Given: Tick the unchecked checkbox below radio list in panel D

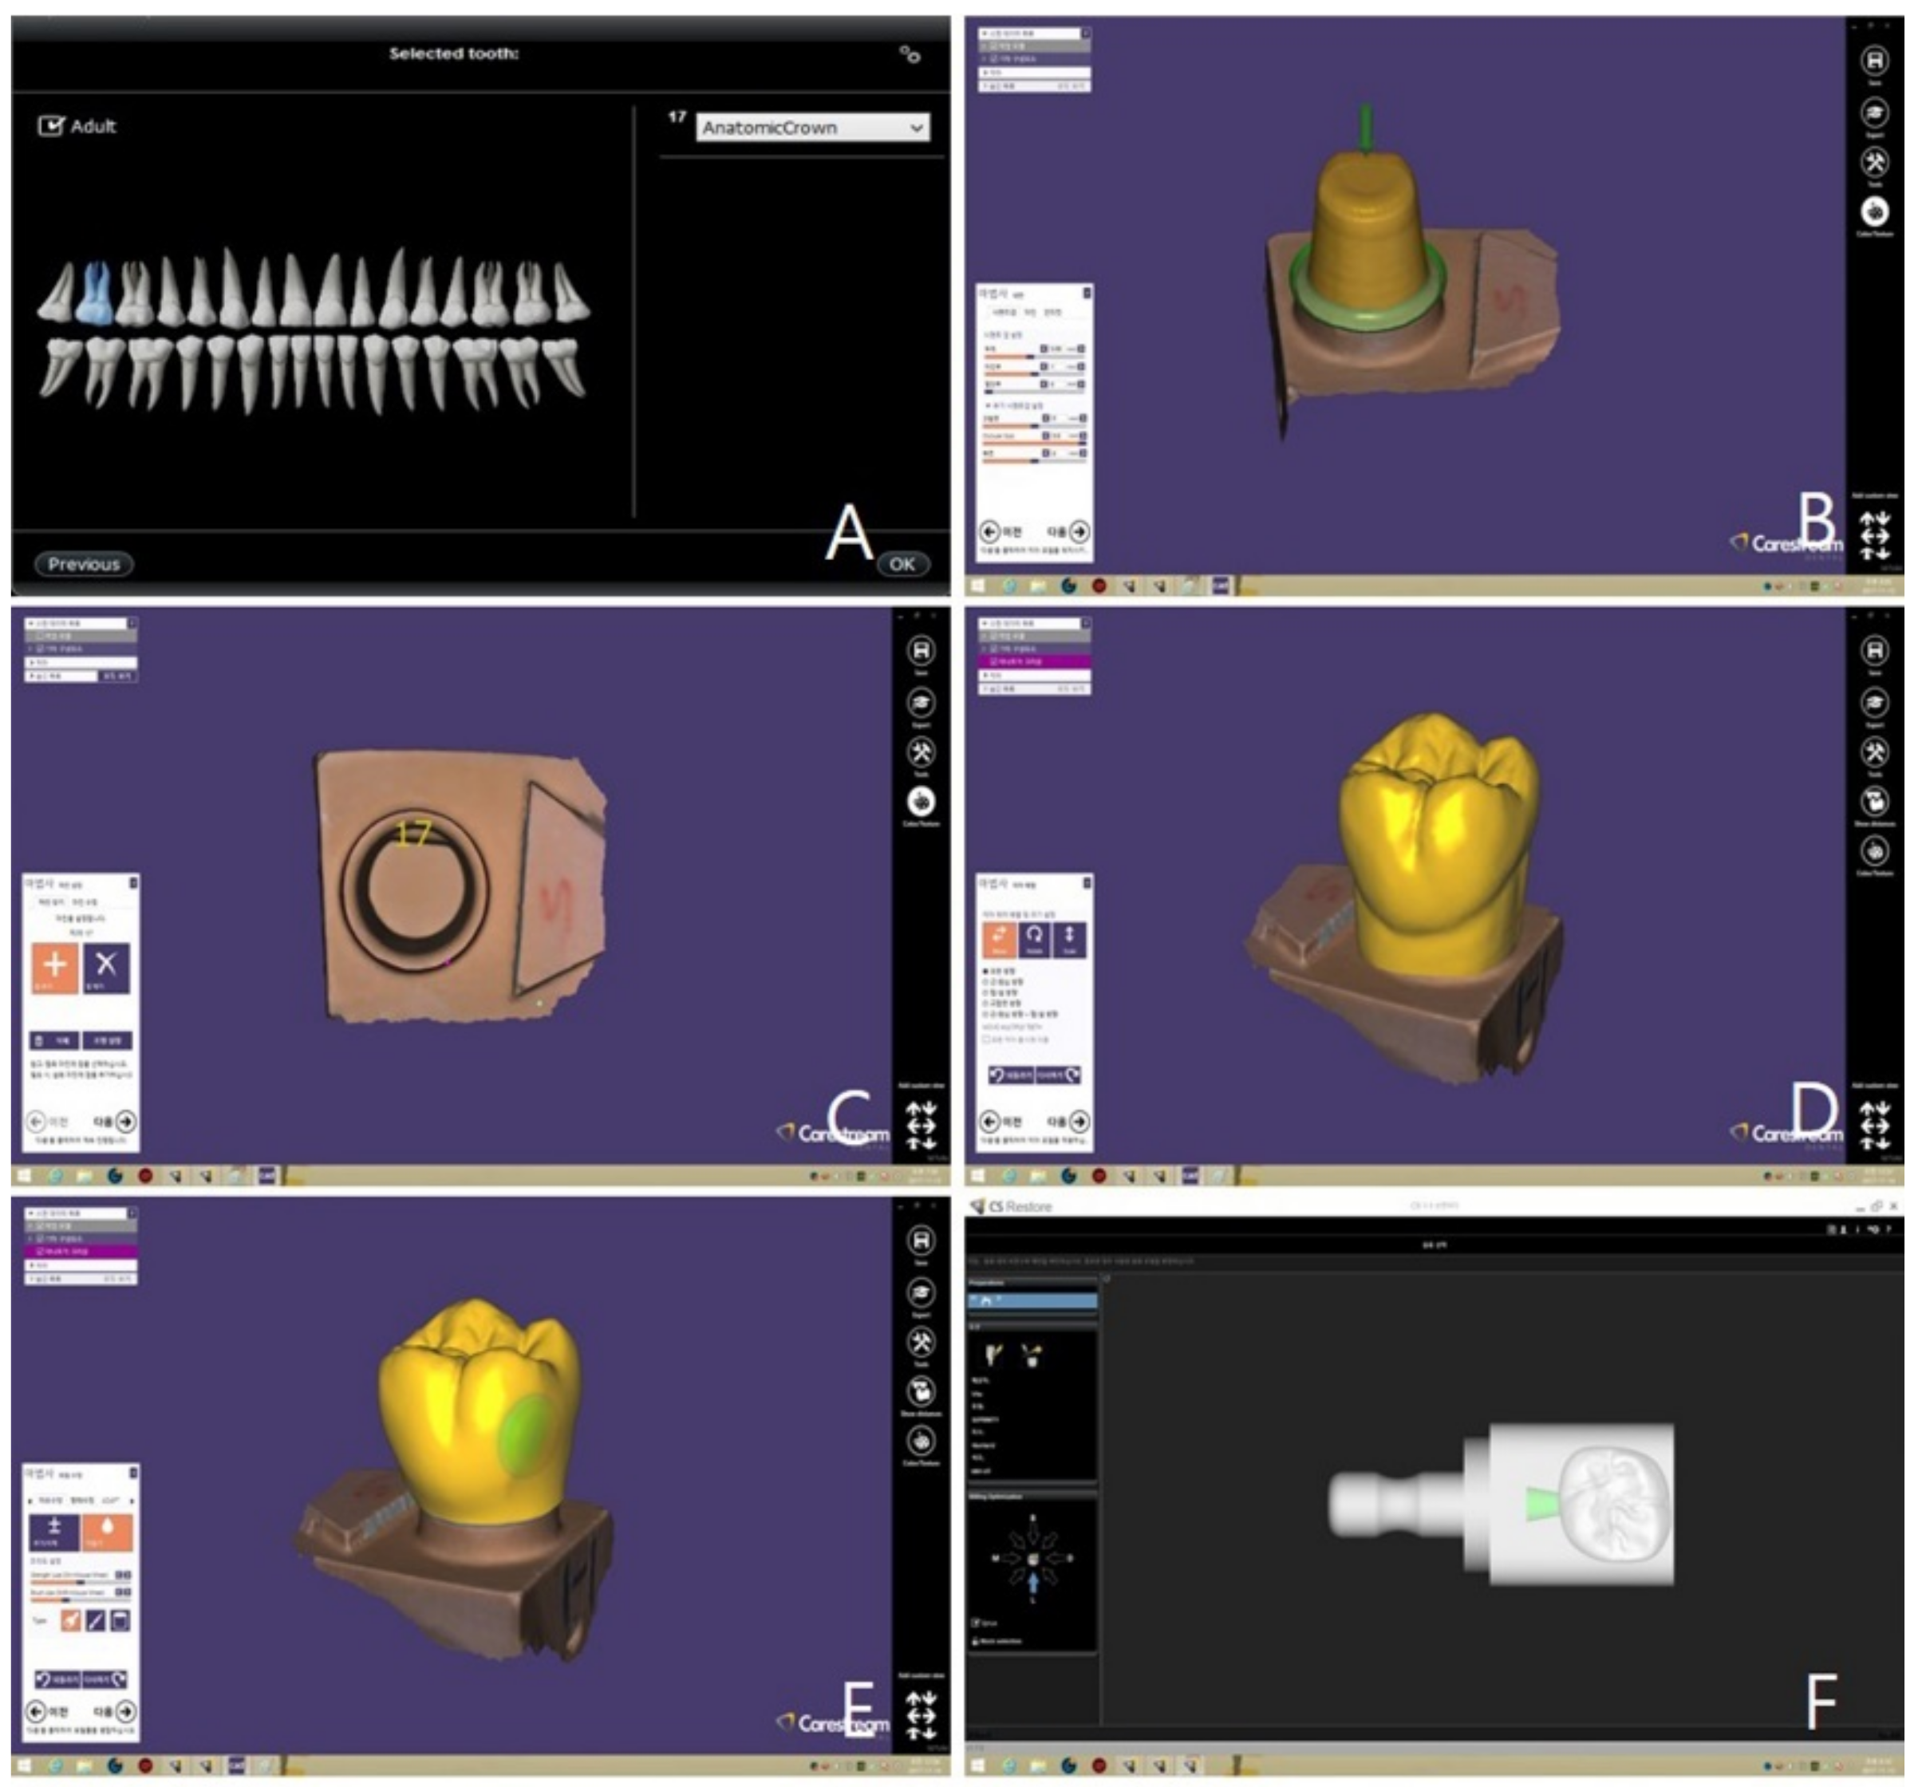Looking at the screenshot, I should [x=985, y=1039].
